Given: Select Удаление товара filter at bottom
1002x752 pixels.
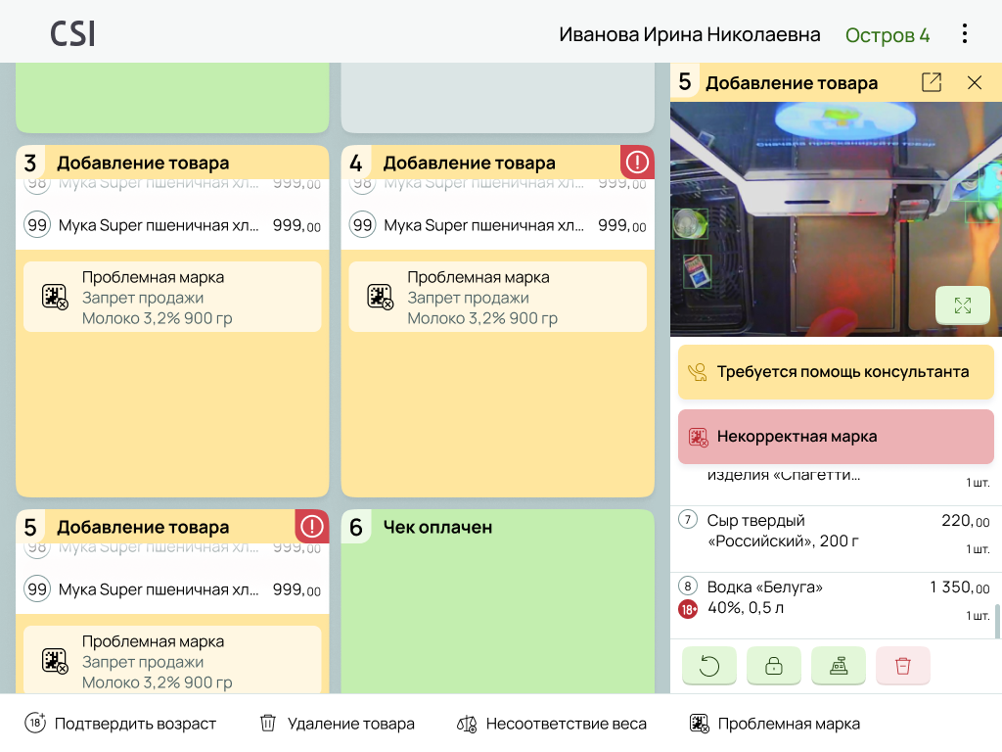Looking at the screenshot, I should coord(337,724).
